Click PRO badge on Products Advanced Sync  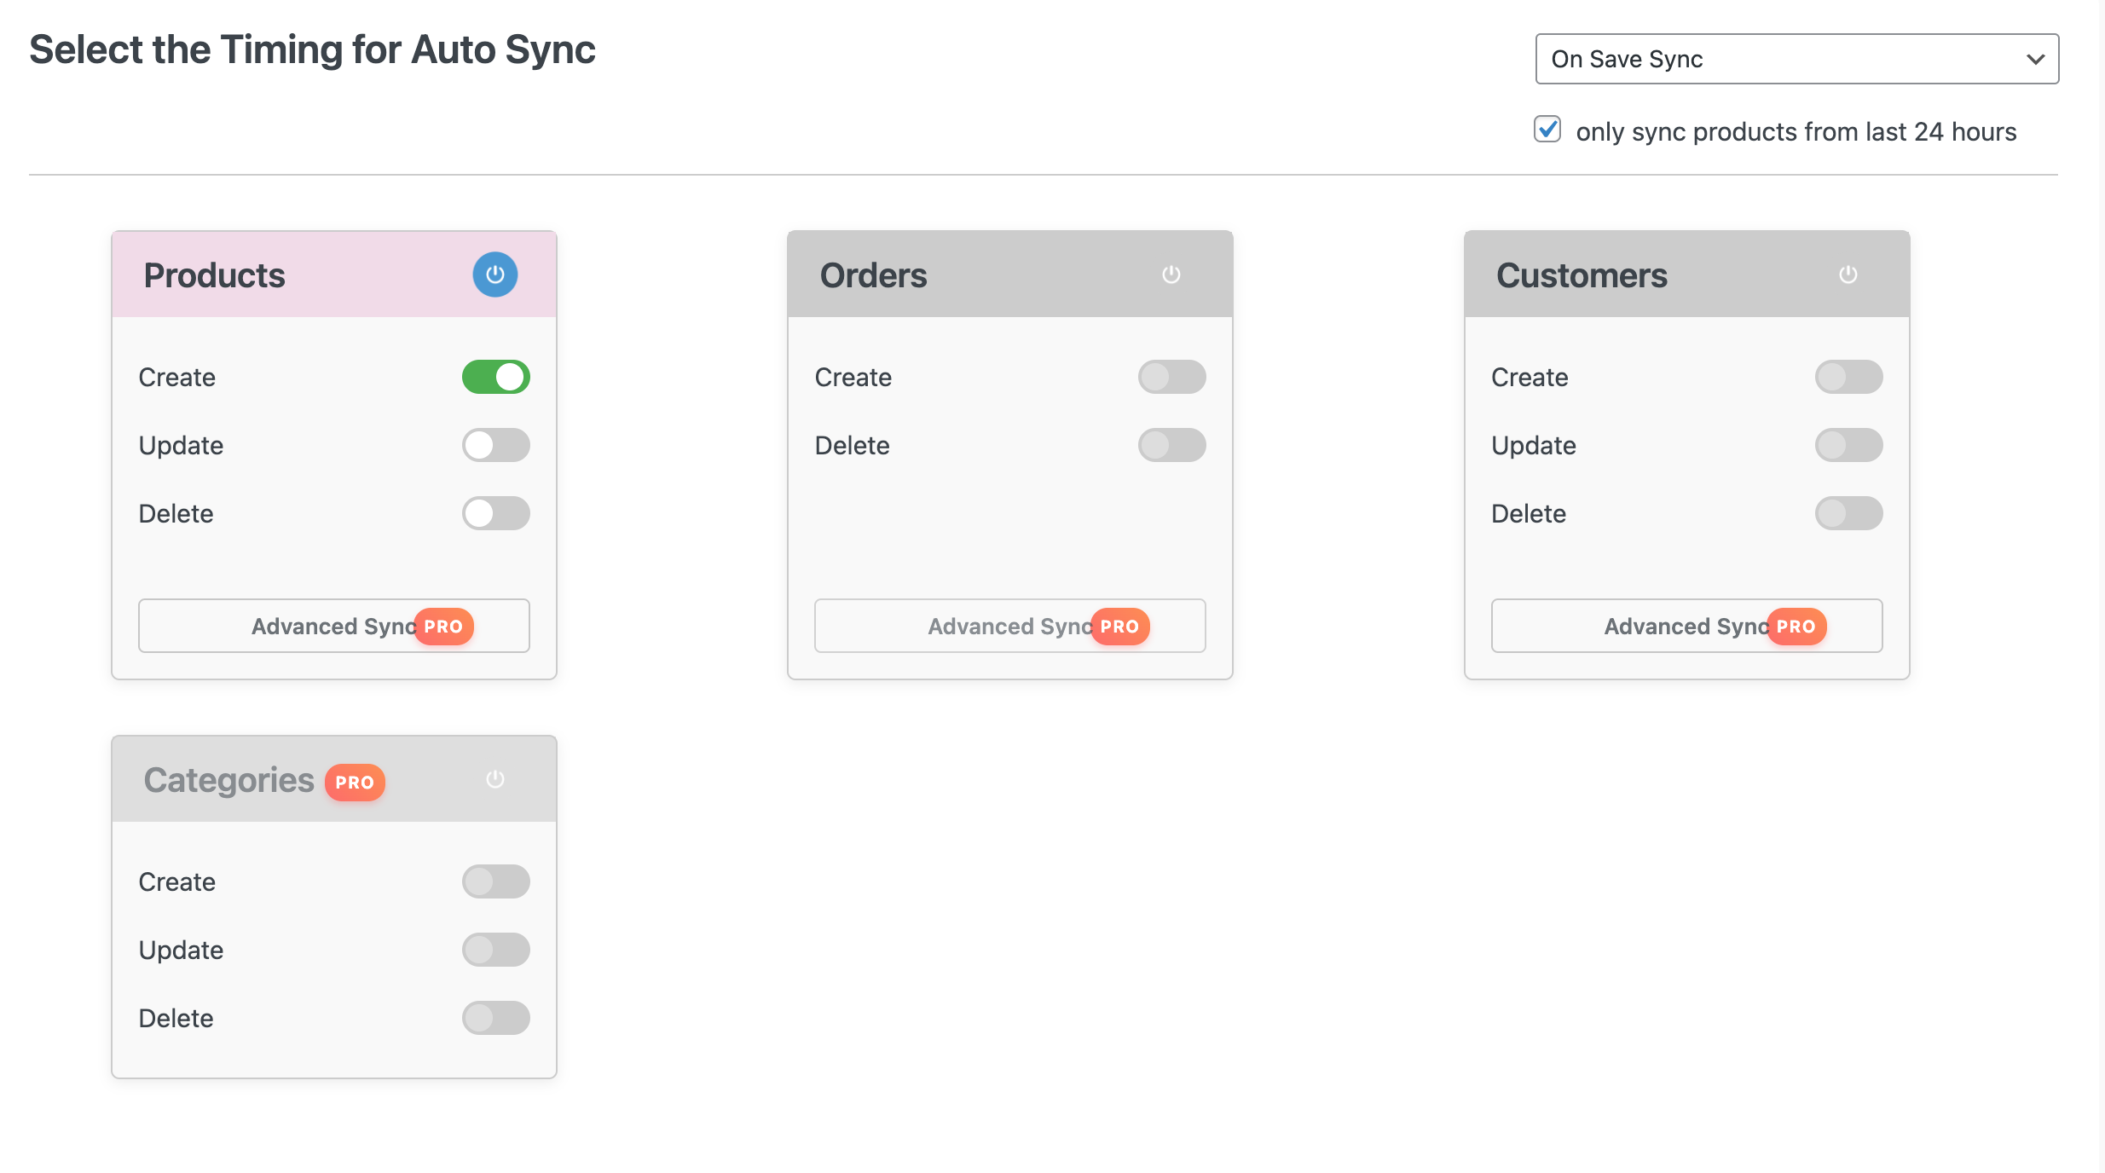(x=443, y=627)
